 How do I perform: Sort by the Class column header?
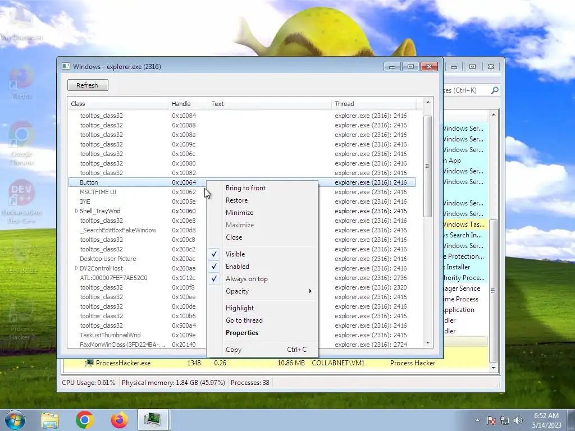point(118,104)
